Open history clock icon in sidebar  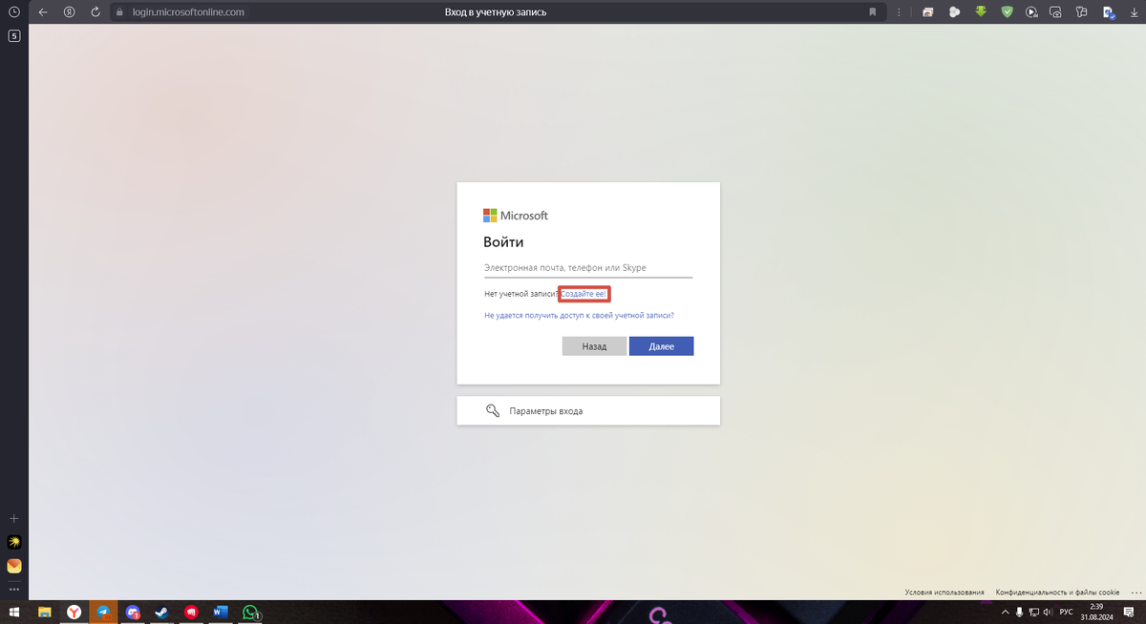point(14,12)
